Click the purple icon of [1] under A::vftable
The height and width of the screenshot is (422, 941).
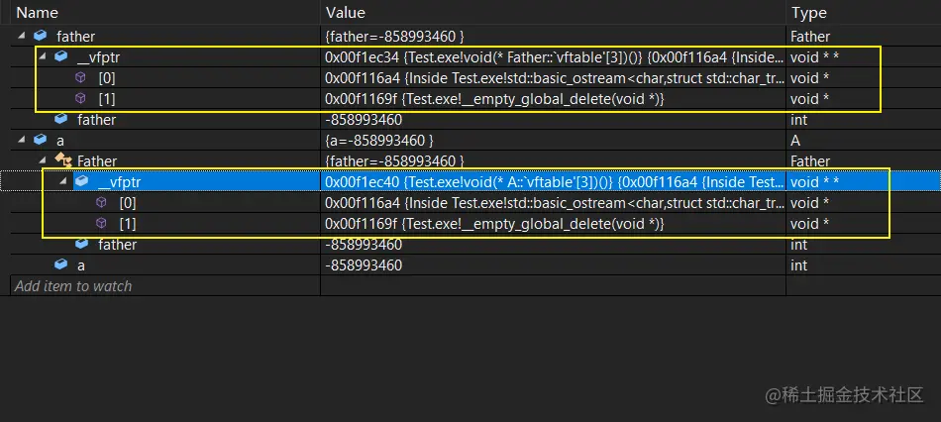click(101, 224)
